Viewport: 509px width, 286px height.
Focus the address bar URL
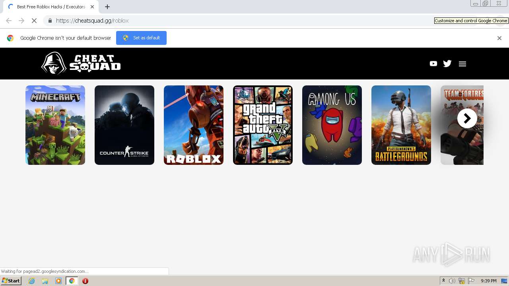[x=92, y=21]
